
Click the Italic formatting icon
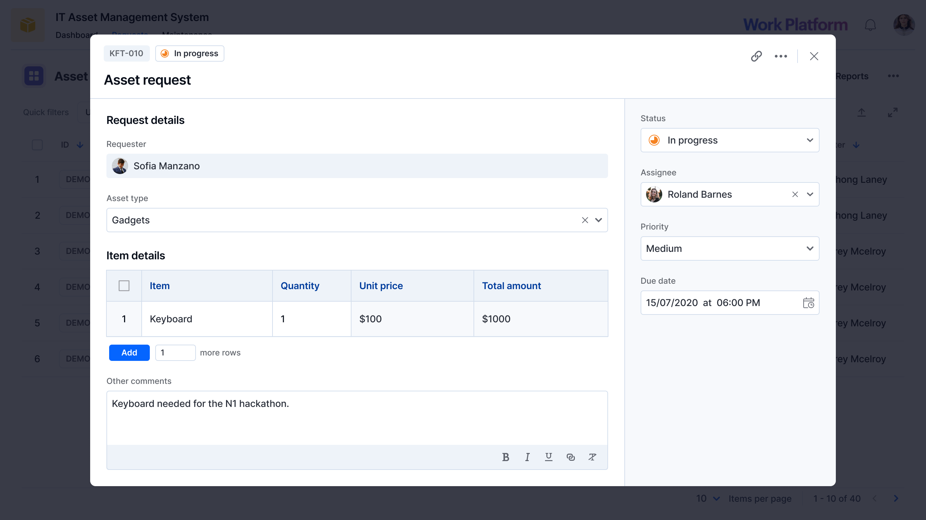[x=527, y=457]
